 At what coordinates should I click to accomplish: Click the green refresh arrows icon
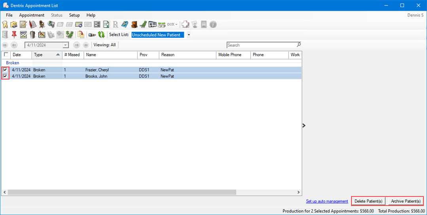[101, 35]
